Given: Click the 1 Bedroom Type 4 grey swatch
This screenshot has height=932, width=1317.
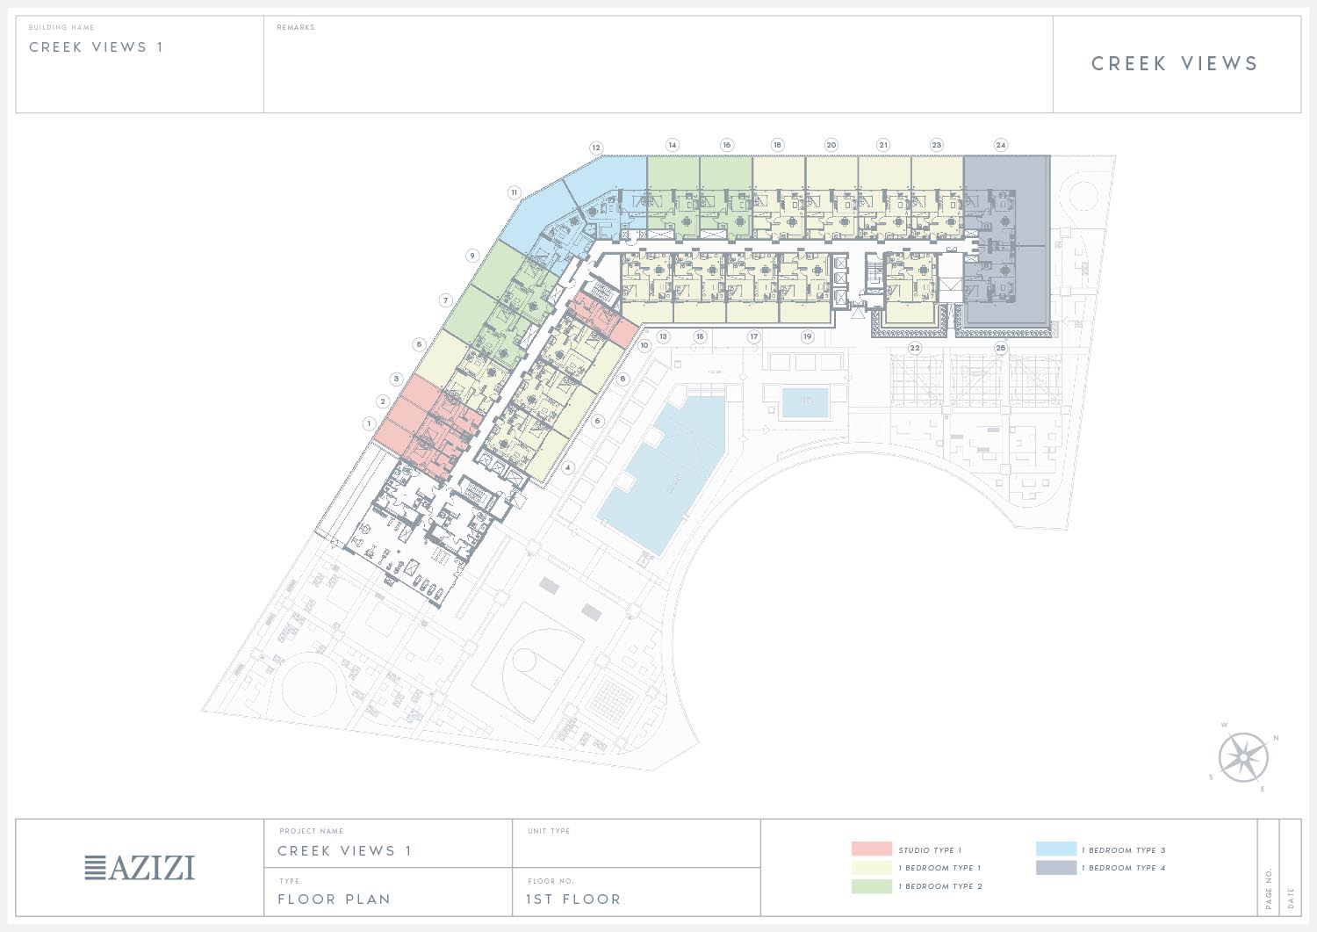Looking at the screenshot, I should (1055, 868).
